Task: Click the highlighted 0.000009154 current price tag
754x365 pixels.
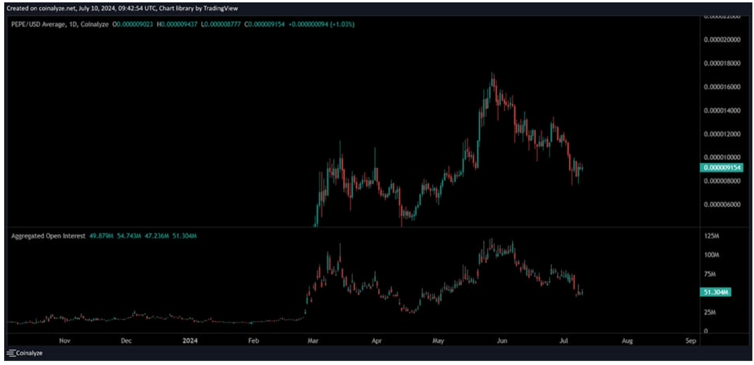Action: [722, 167]
